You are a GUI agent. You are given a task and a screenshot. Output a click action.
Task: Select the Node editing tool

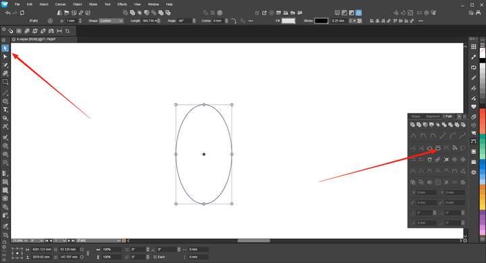5,57
